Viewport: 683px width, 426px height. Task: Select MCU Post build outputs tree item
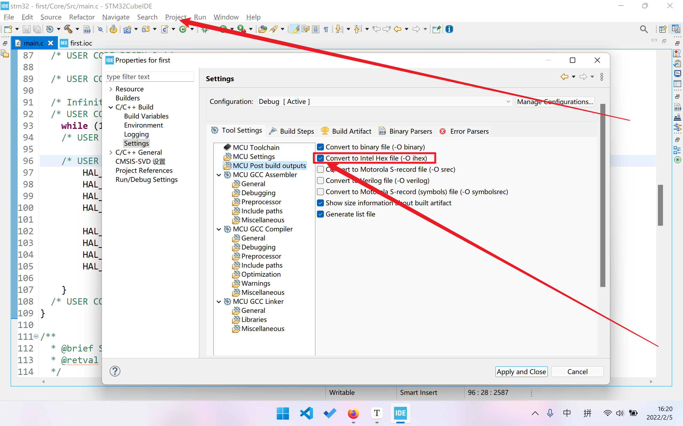click(x=269, y=165)
